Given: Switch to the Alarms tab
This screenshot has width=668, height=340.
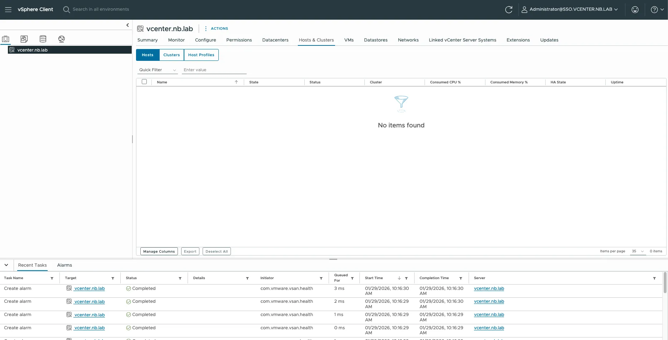Looking at the screenshot, I should pos(64,265).
